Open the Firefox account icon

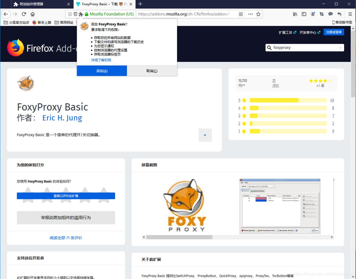point(313,14)
